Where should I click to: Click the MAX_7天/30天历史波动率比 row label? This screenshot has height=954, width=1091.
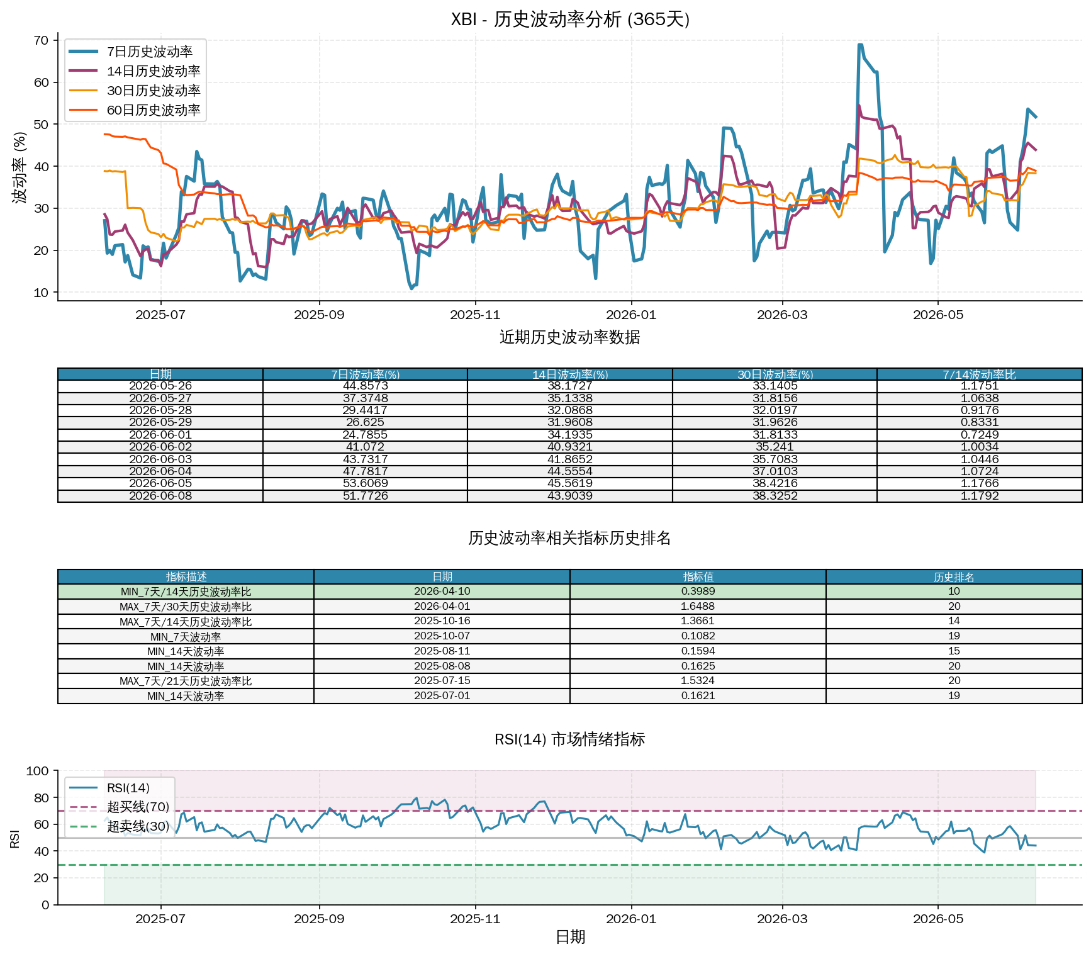[186, 607]
